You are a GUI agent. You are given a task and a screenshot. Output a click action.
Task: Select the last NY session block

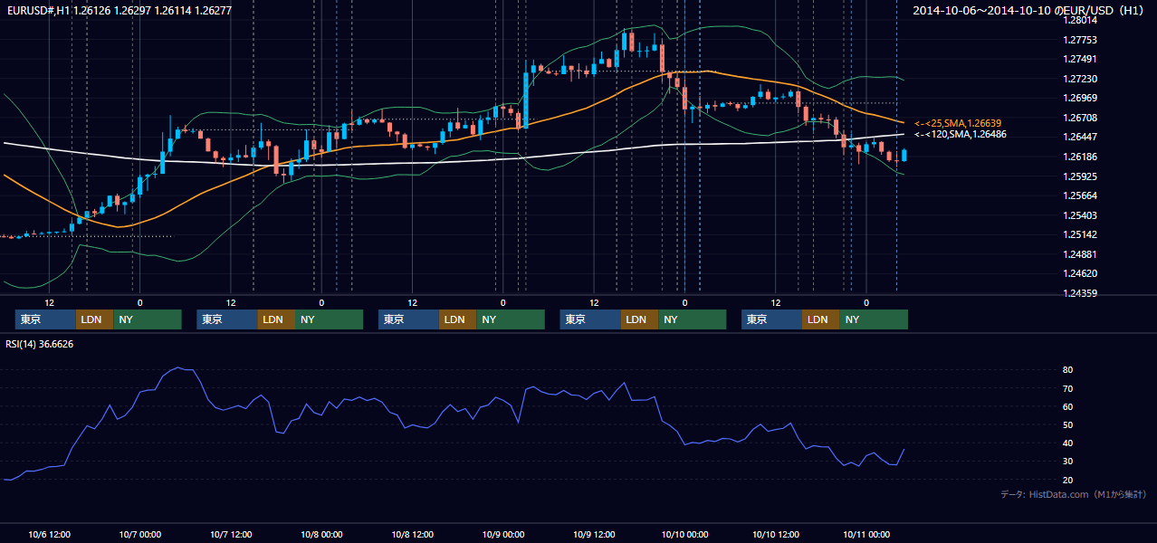click(x=874, y=319)
